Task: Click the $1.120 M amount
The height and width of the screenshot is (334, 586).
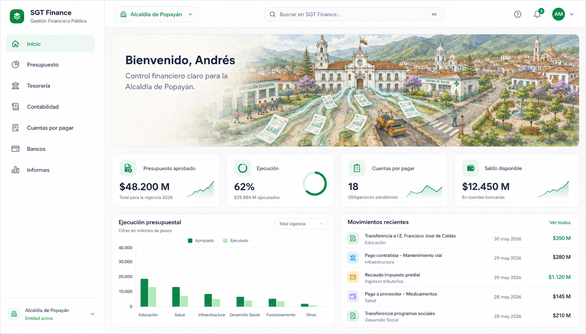Action: (560, 277)
